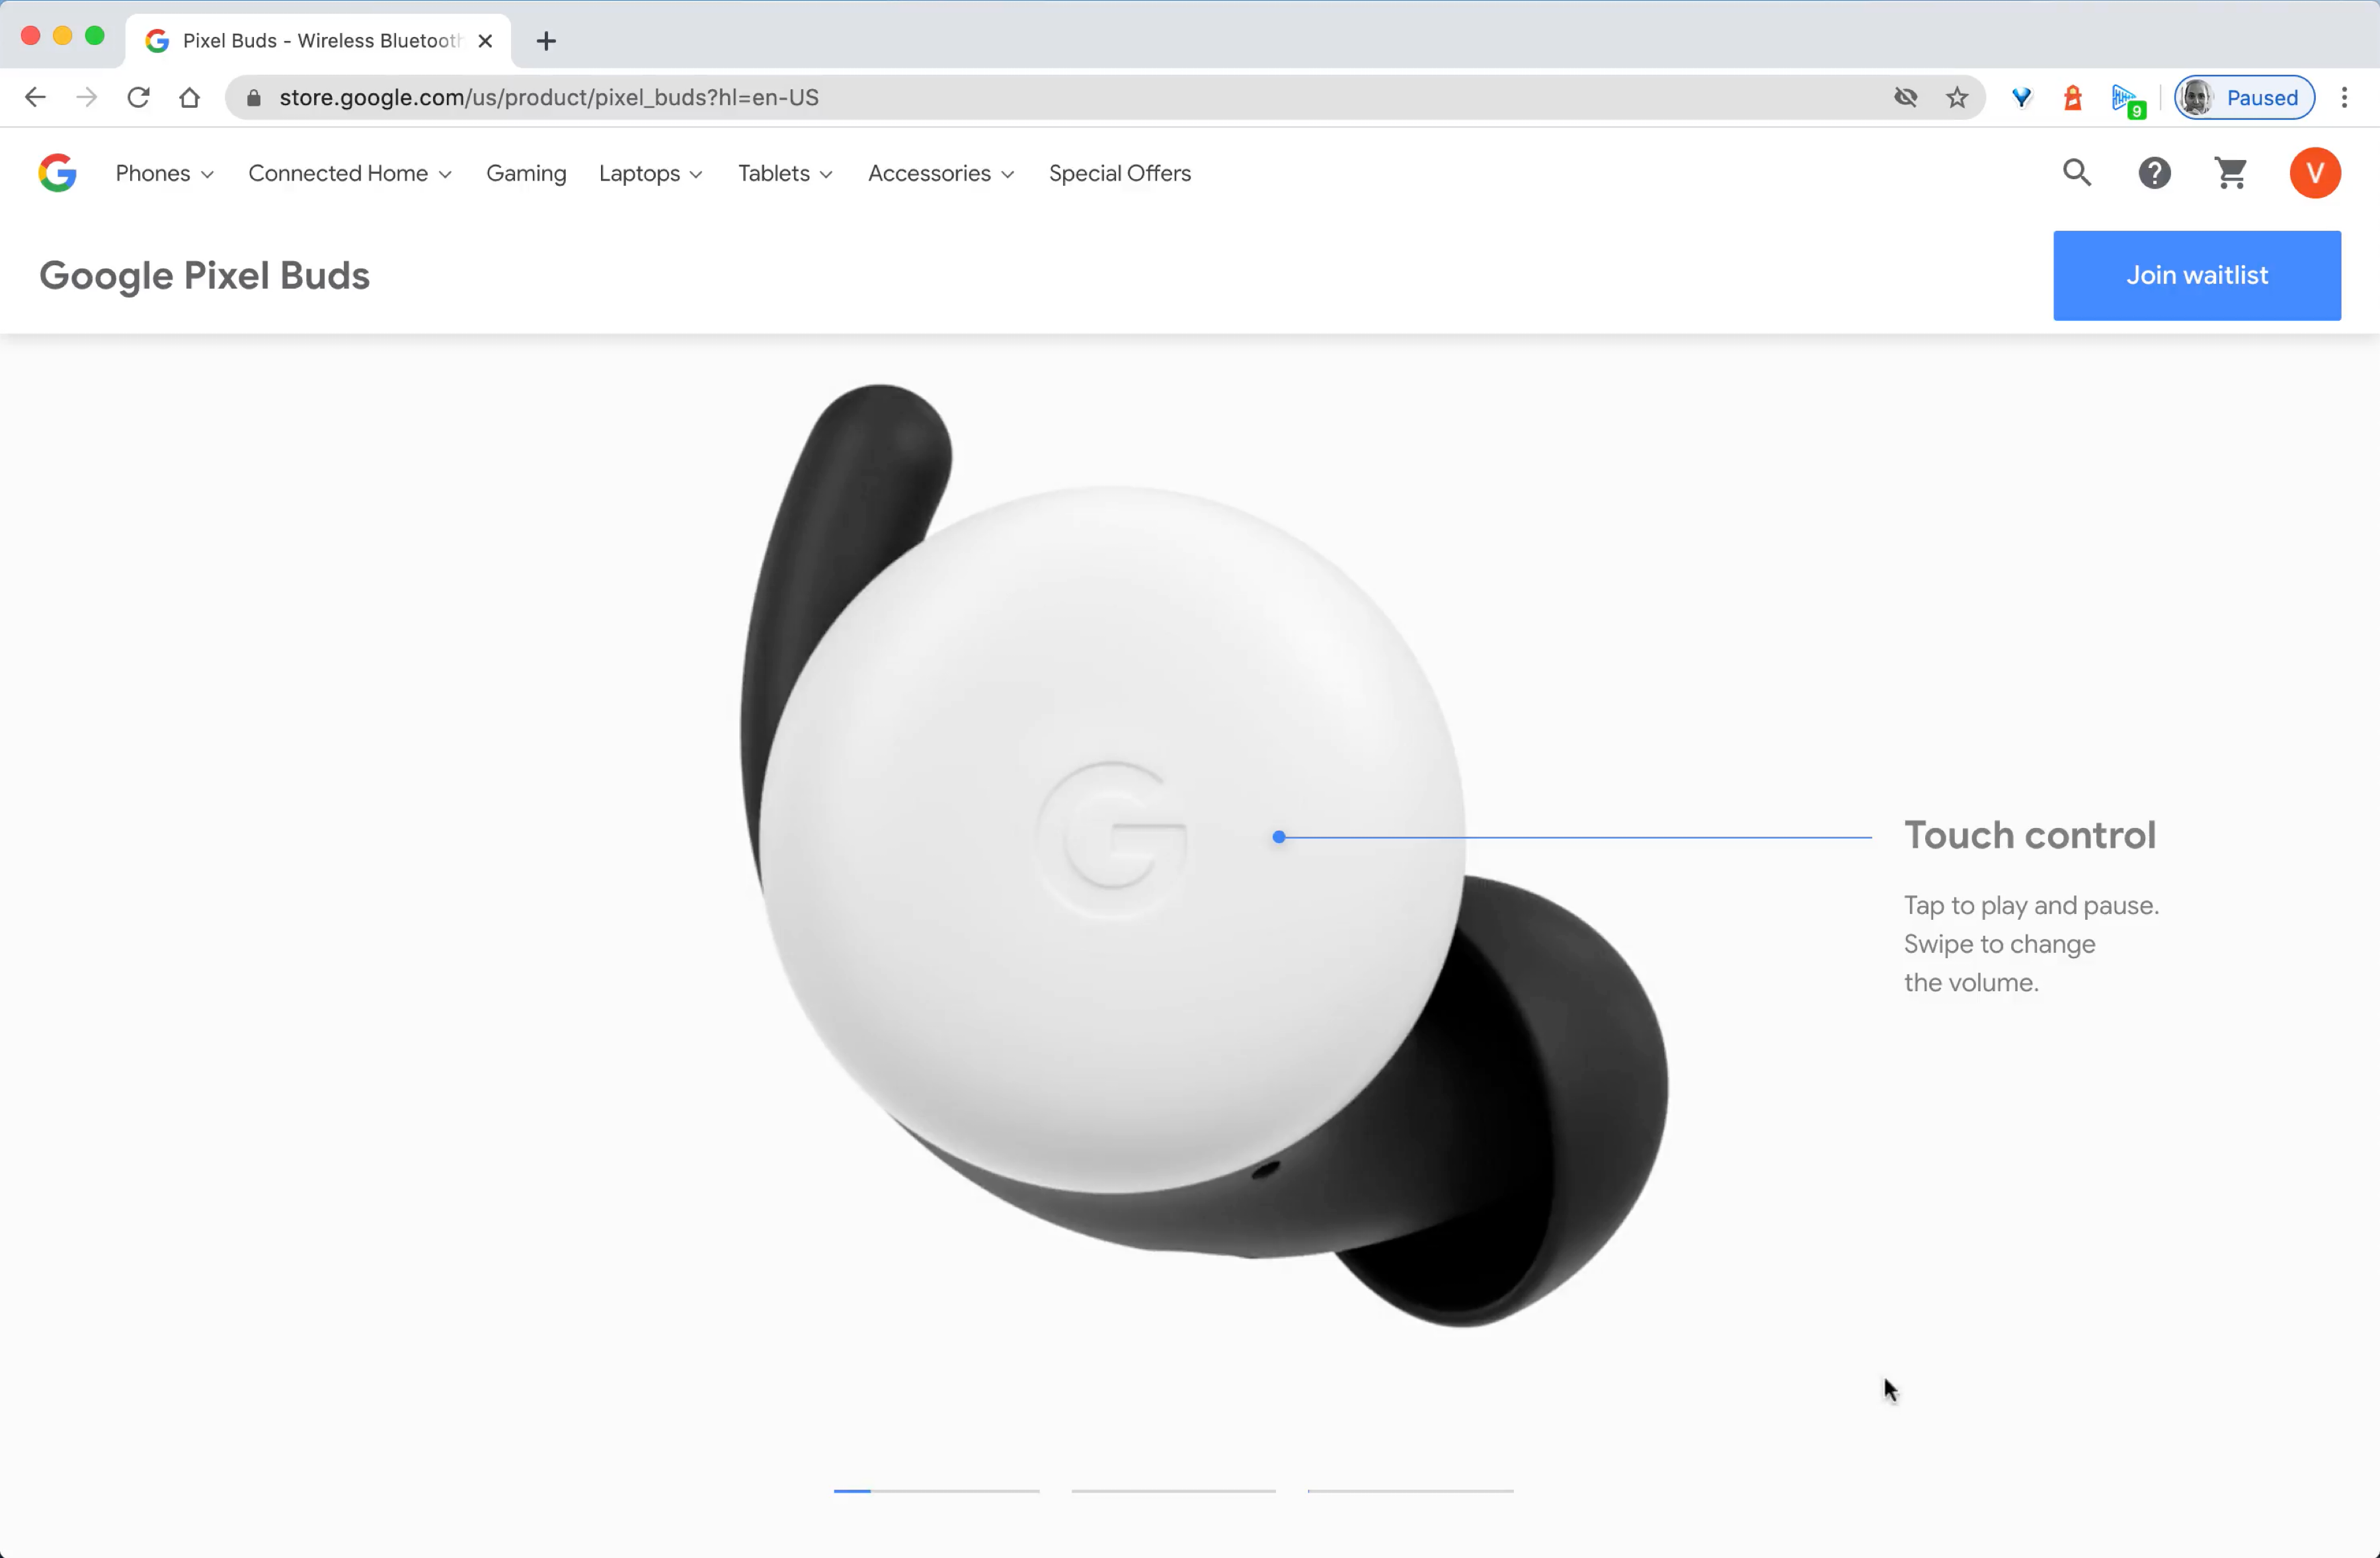Click the eye-off tracking protection icon
Image resolution: width=2380 pixels, height=1558 pixels.
click(x=1905, y=97)
